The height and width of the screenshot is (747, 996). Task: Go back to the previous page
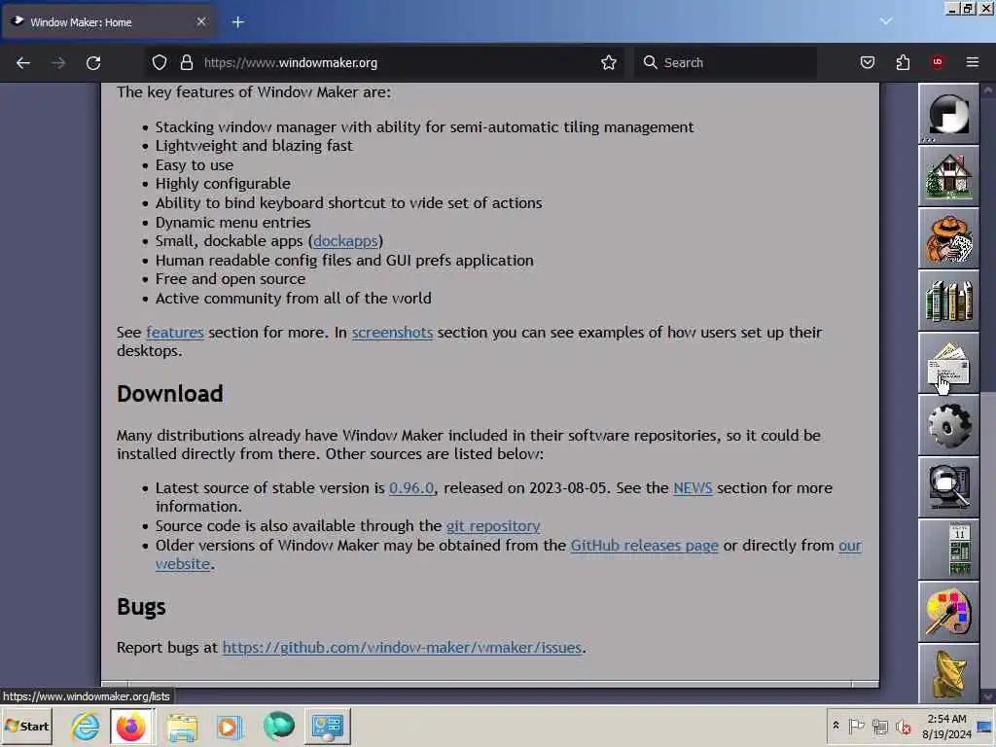[23, 63]
